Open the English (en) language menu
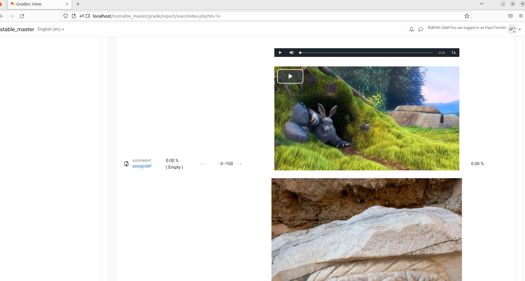This screenshot has width=525, height=281. coord(51,29)
